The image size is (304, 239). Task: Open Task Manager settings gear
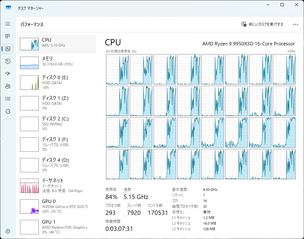click(x=8, y=231)
